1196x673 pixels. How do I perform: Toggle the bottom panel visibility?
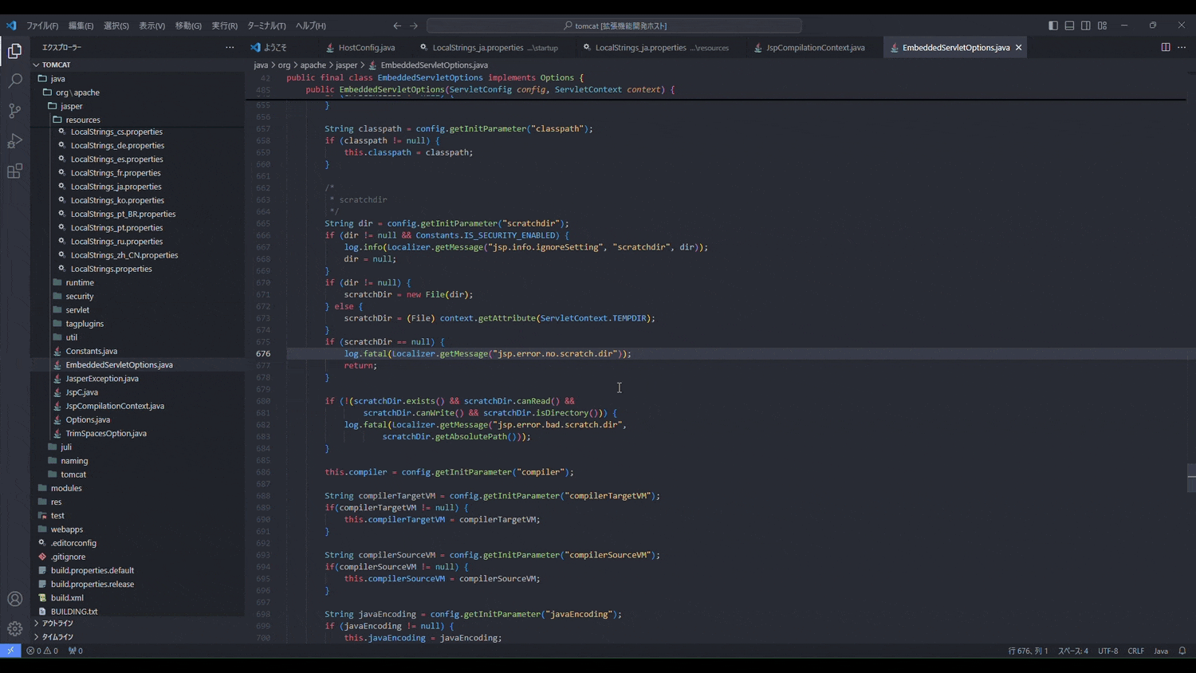click(1069, 25)
